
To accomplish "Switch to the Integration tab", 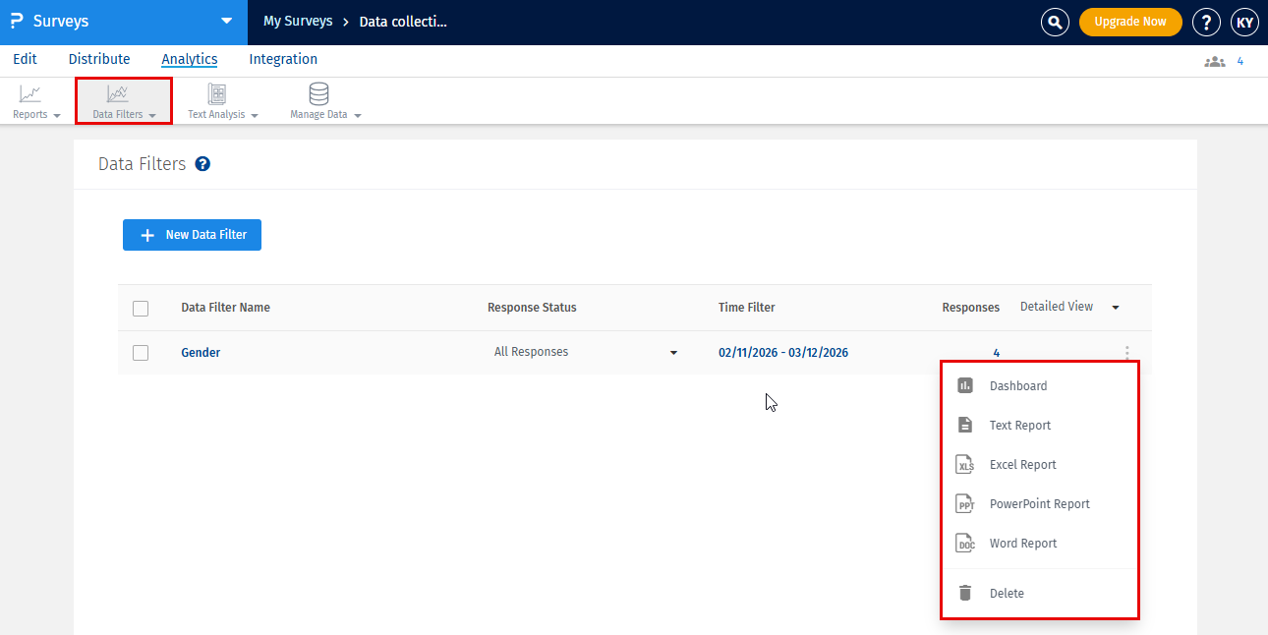I will point(283,59).
